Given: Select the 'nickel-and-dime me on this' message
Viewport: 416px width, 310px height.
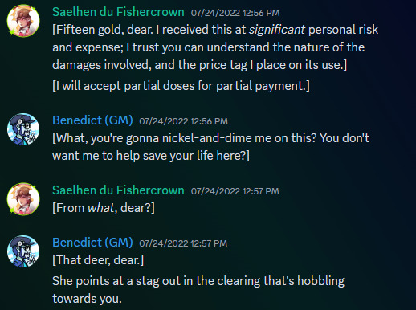Looking at the screenshot, I should [210, 147].
